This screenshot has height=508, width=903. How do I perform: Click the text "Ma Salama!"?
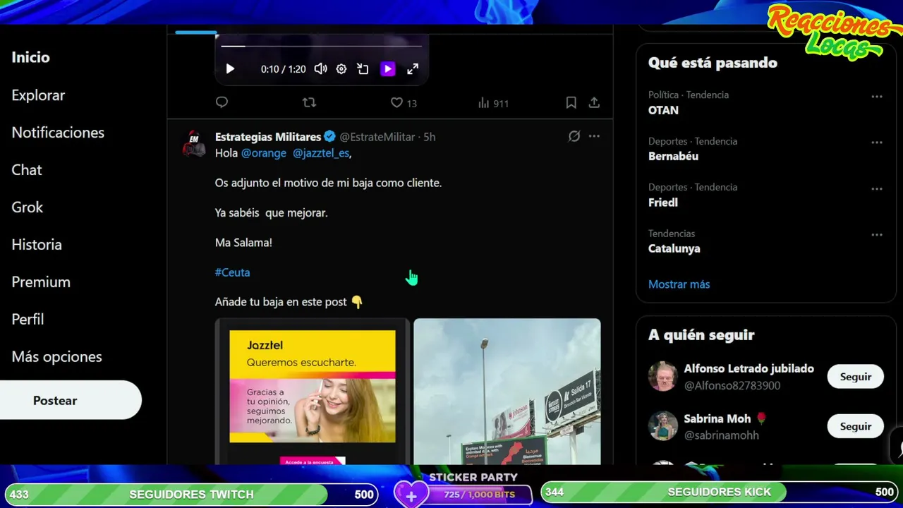click(243, 243)
